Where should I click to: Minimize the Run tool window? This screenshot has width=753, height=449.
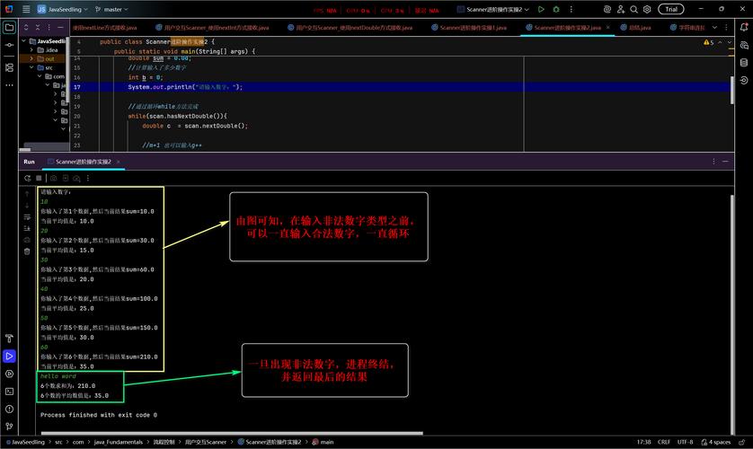click(x=725, y=162)
